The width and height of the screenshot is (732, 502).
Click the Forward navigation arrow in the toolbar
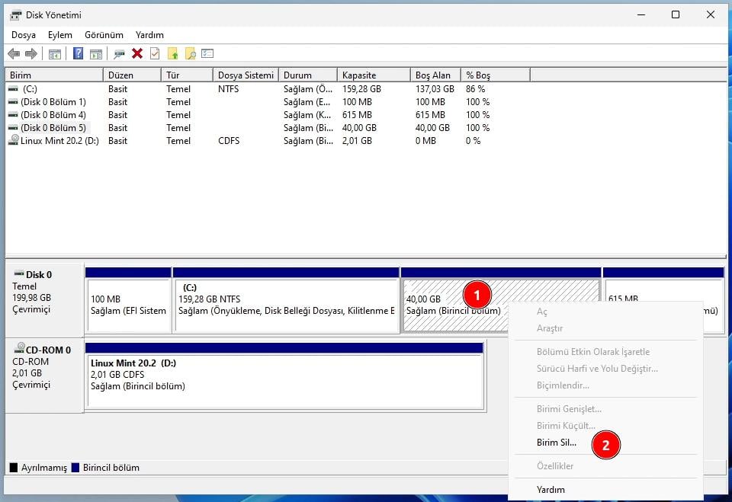(30, 53)
